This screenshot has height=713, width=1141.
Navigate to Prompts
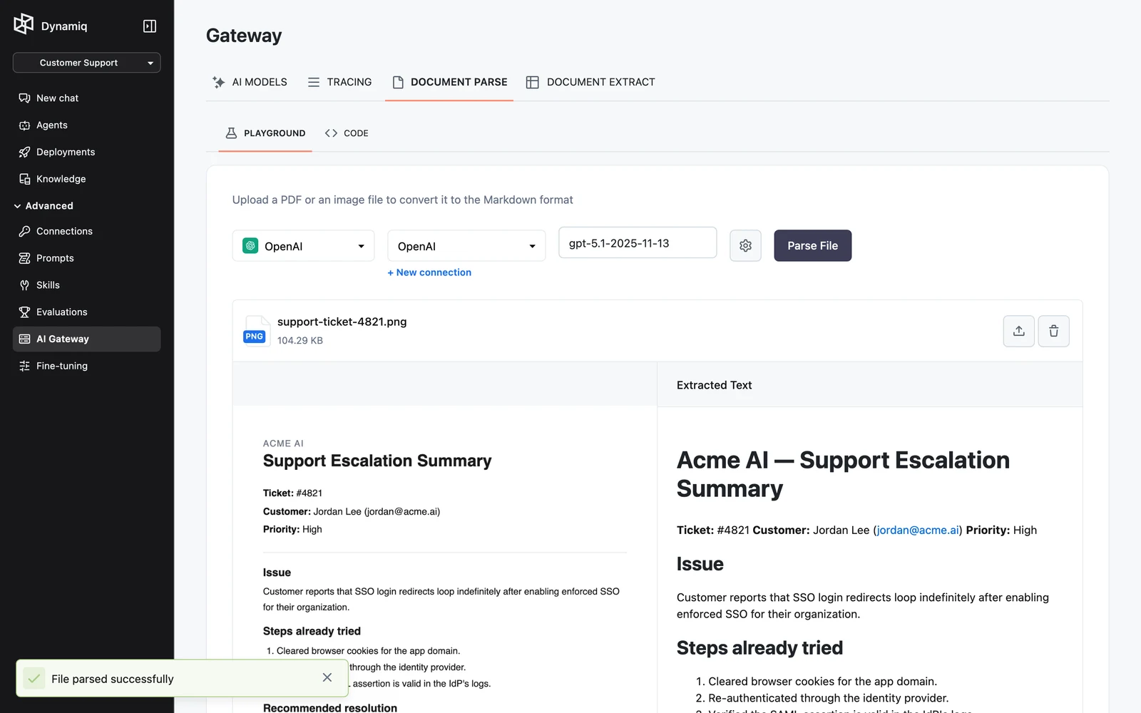point(86,258)
